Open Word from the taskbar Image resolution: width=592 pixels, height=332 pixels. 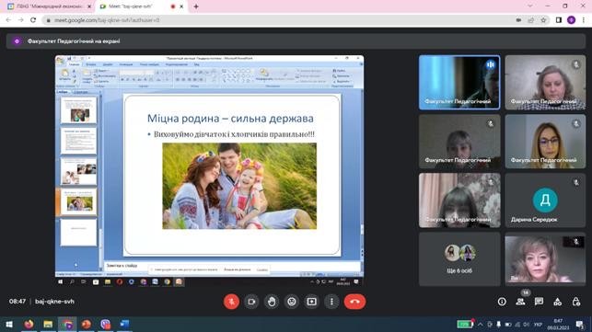point(124,324)
